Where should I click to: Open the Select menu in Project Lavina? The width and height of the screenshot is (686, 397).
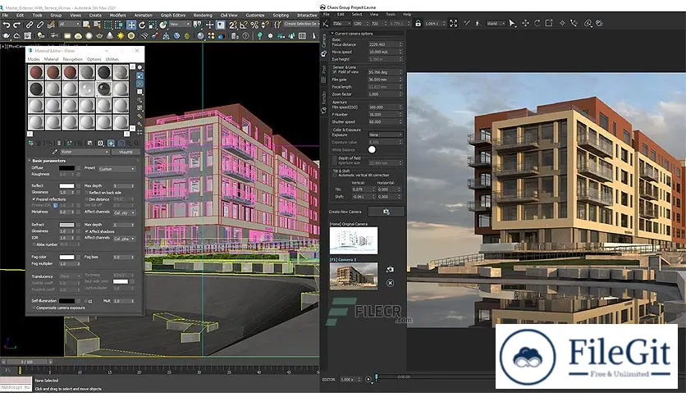(357, 15)
